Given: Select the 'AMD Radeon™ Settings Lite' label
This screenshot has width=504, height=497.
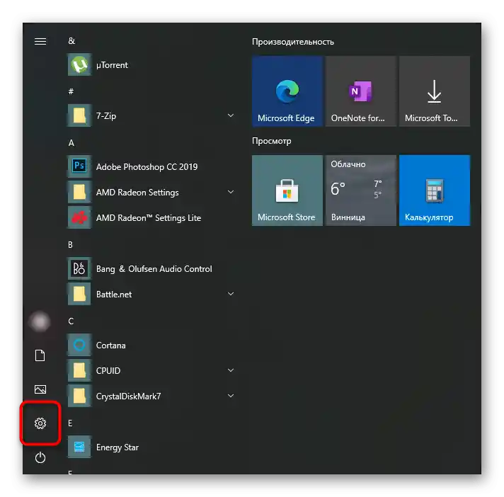Looking at the screenshot, I should tap(149, 218).
